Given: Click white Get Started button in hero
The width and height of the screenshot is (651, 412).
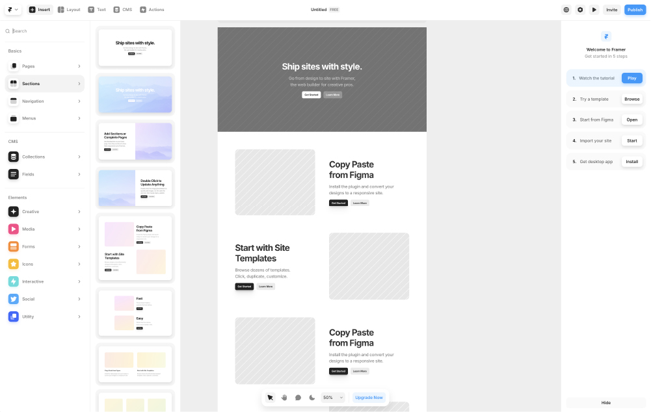Looking at the screenshot, I should [312, 95].
